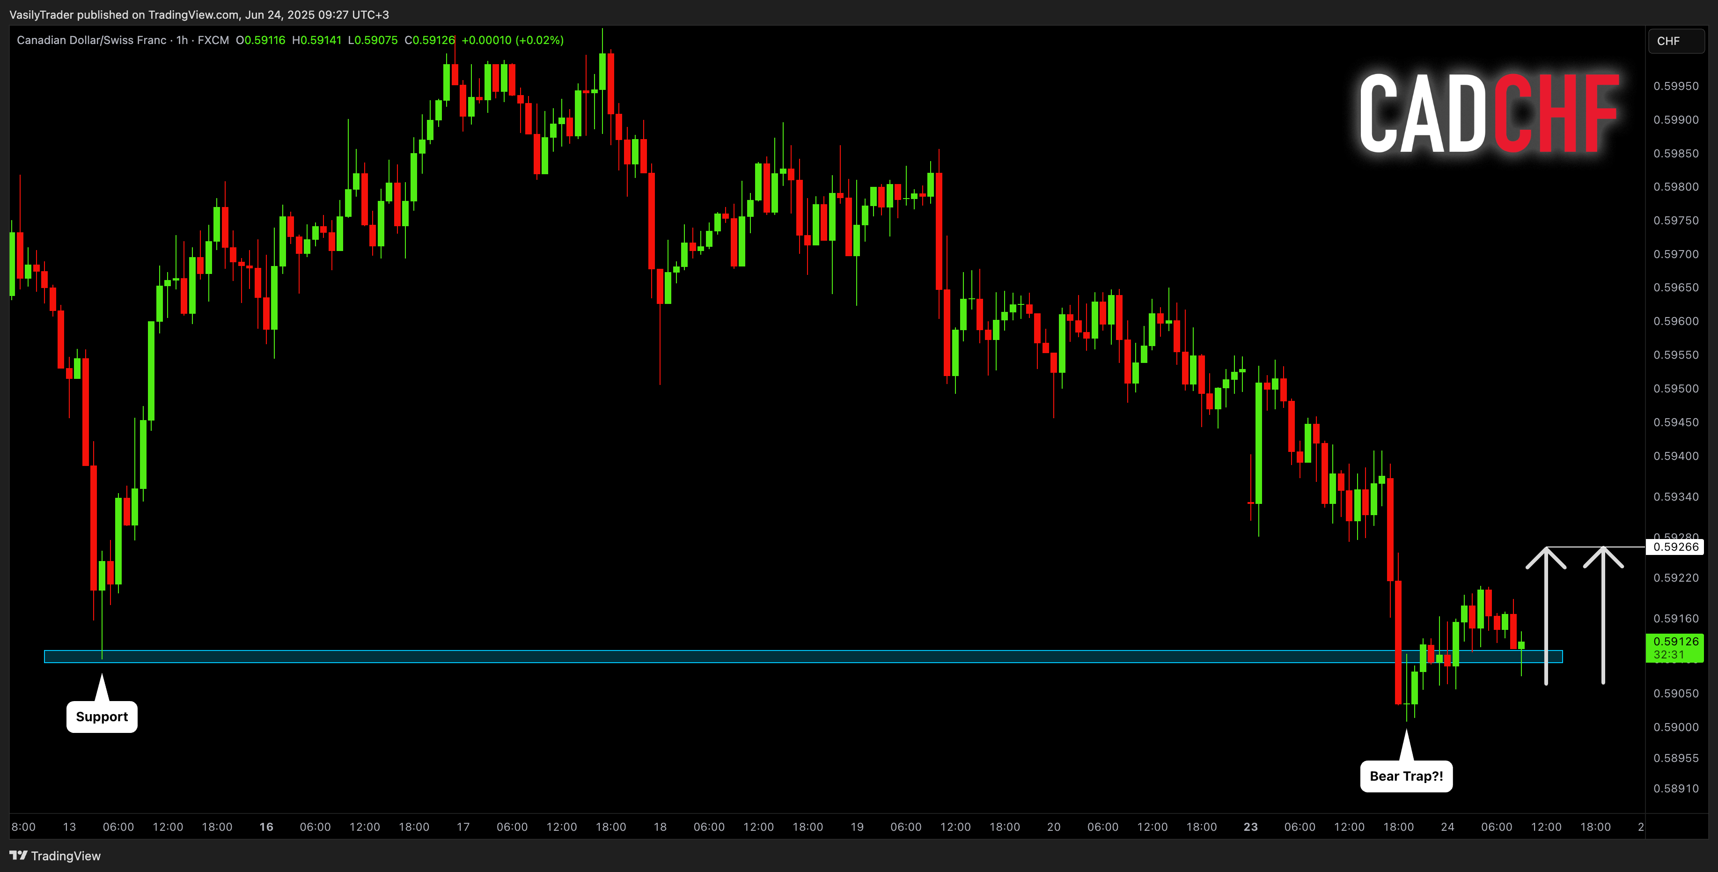Click the change value +0.00010 (+0.02%)
Viewport: 1718px width, 872px height.
pyautogui.click(x=512, y=40)
